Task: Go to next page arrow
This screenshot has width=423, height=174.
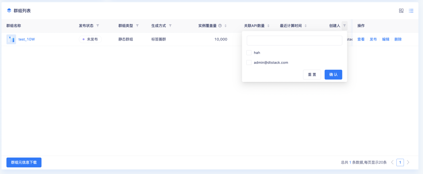Action: [408, 162]
